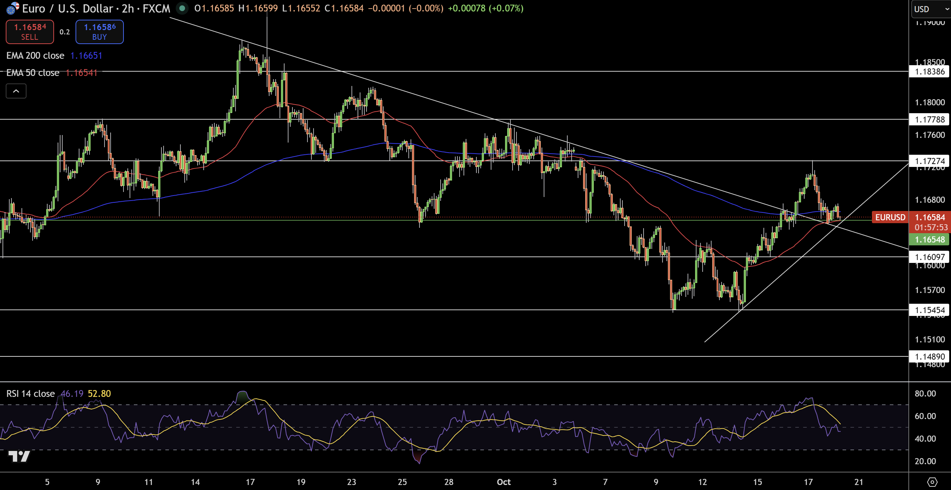The height and width of the screenshot is (490, 951).
Task: Click the 1.15100 price scale label
Action: pos(930,339)
